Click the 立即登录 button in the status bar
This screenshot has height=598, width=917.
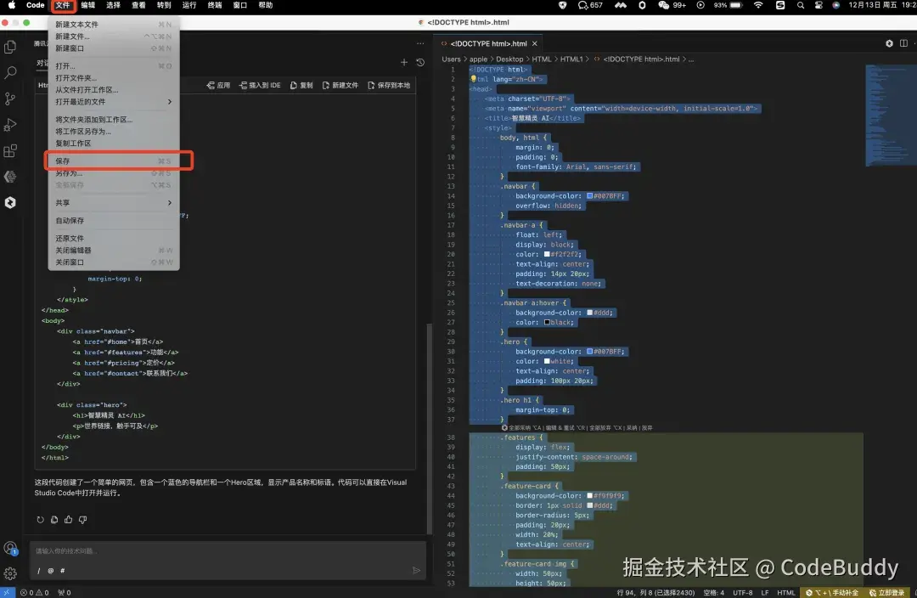click(x=886, y=592)
